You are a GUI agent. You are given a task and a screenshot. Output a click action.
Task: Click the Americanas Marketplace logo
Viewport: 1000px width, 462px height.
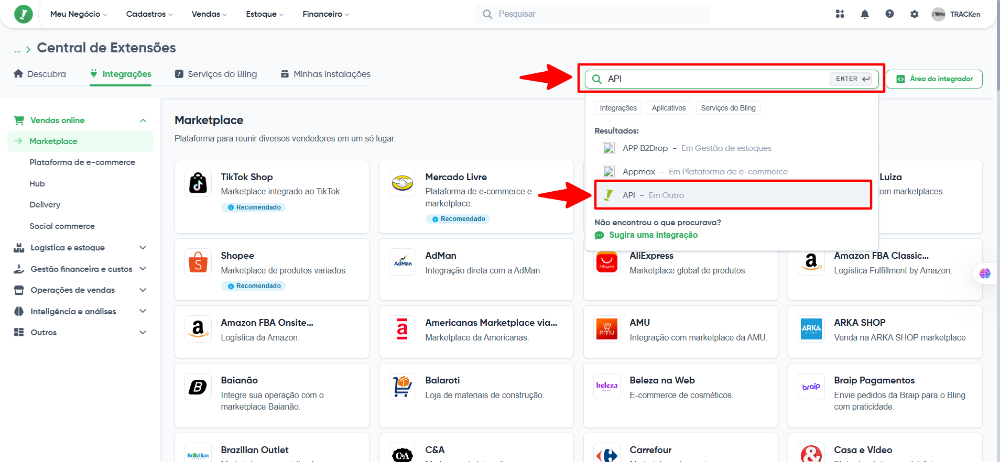(x=403, y=329)
